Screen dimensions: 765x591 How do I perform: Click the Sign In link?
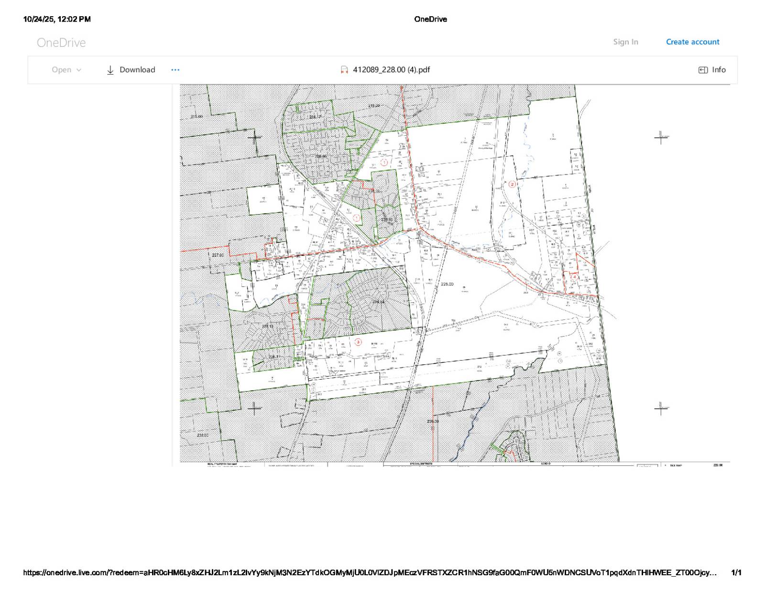click(625, 42)
